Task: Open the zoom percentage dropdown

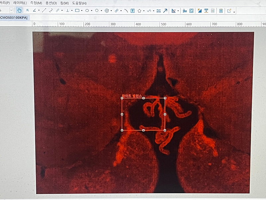Action: (x=11, y=11)
